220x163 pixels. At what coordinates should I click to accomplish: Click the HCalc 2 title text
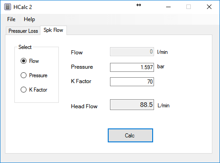click(22, 7)
